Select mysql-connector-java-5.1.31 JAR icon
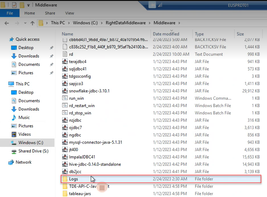The width and height of the screenshot is (267, 197). [65, 142]
